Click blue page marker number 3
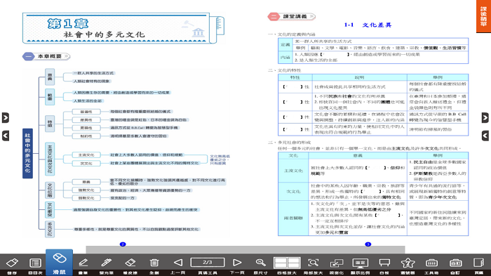The height and width of the screenshot is (276, 491). 368,244
